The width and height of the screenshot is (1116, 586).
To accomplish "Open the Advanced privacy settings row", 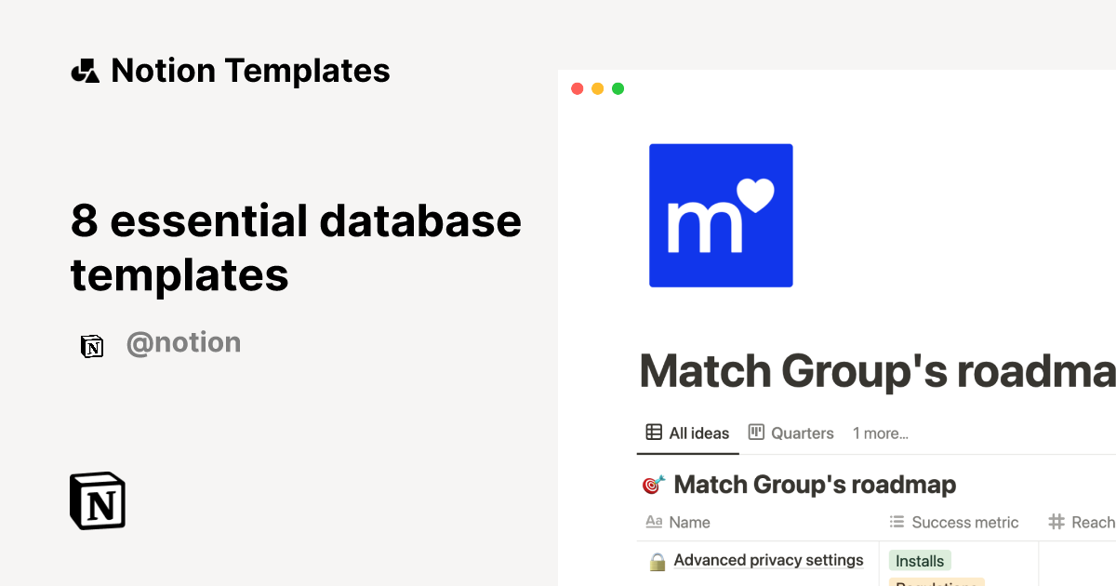I will click(768, 560).
